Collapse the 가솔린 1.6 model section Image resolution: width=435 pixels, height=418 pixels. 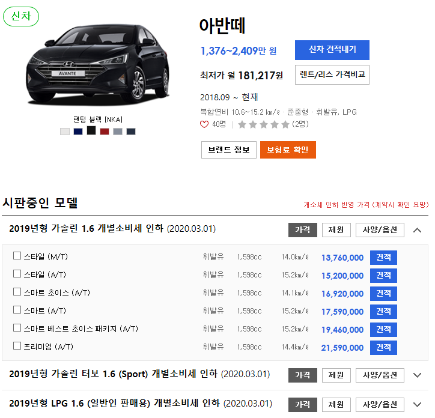coord(417,230)
